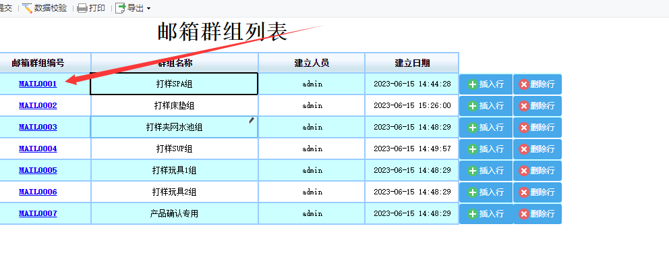Click the 邮箱群组列表 page title

(x=223, y=32)
